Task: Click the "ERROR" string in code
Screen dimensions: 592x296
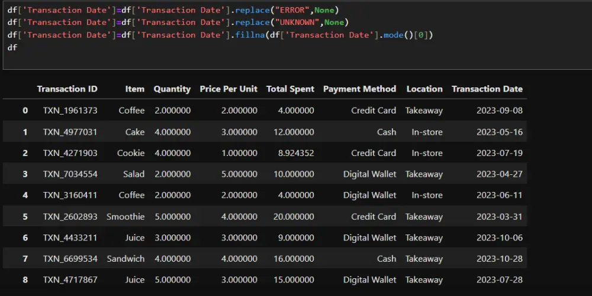Action: tap(292, 10)
